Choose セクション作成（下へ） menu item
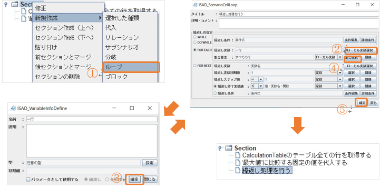Viewport: 380px width, 190px height. 67,38
